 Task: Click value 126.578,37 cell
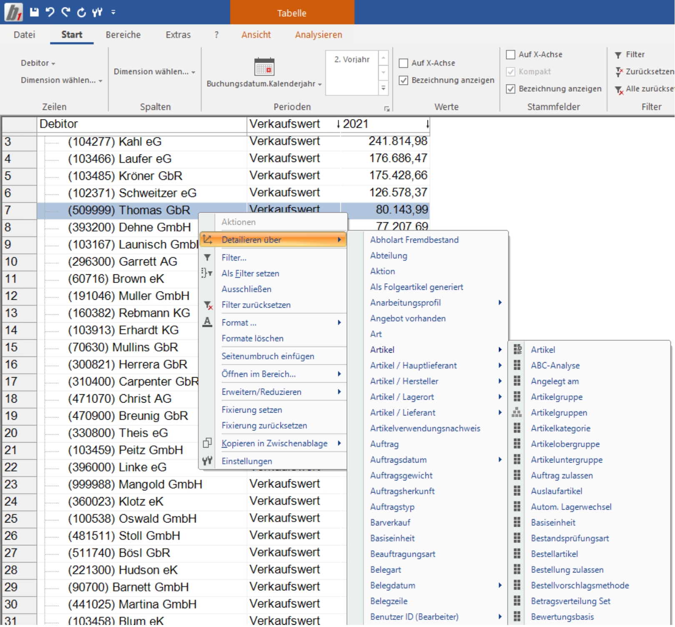point(385,193)
